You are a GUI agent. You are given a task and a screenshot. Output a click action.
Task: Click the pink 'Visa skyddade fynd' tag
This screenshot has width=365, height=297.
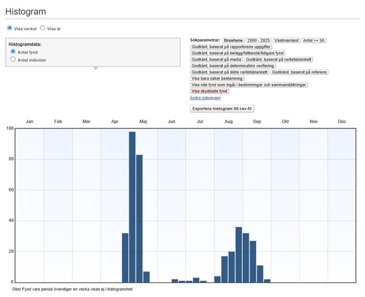point(209,91)
